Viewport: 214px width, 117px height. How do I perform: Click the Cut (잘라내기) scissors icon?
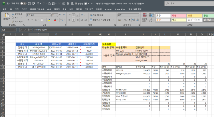point(13,14)
